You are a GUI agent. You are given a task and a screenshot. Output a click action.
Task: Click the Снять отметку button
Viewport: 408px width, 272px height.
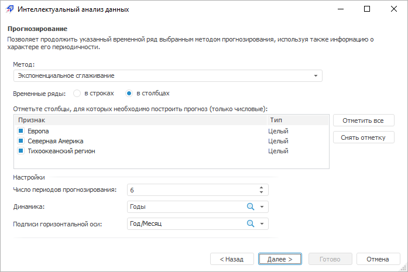(364, 137)
